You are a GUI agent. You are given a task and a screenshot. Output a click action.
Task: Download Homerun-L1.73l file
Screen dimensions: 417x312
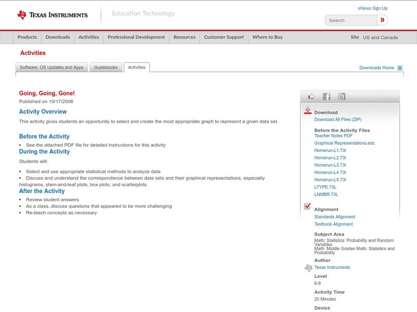[x=330, y=150]
